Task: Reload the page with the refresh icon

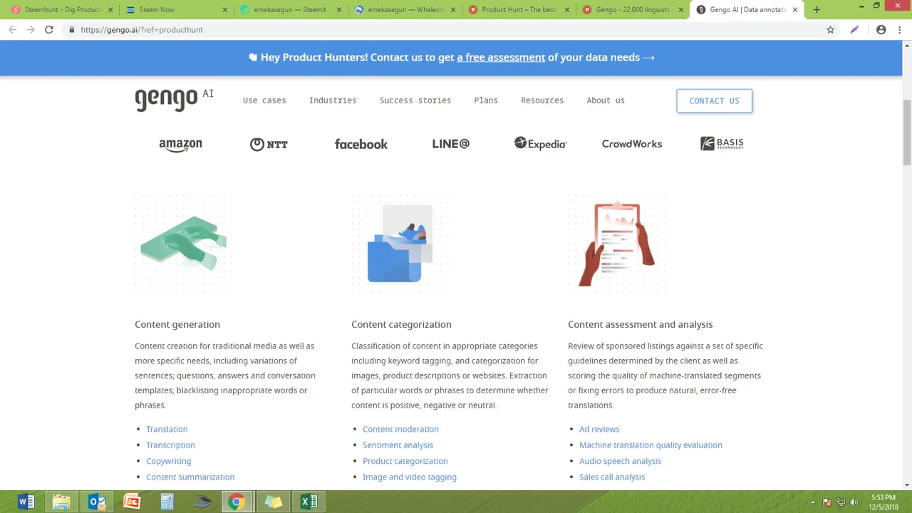Action: 48,30
